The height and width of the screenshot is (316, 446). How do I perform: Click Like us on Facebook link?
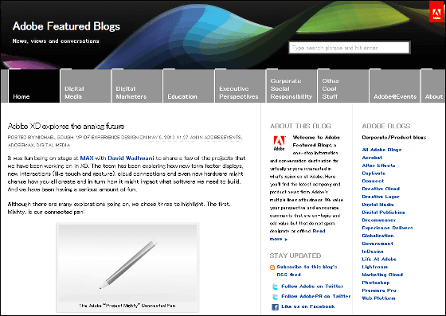click(x=307, y=306)
